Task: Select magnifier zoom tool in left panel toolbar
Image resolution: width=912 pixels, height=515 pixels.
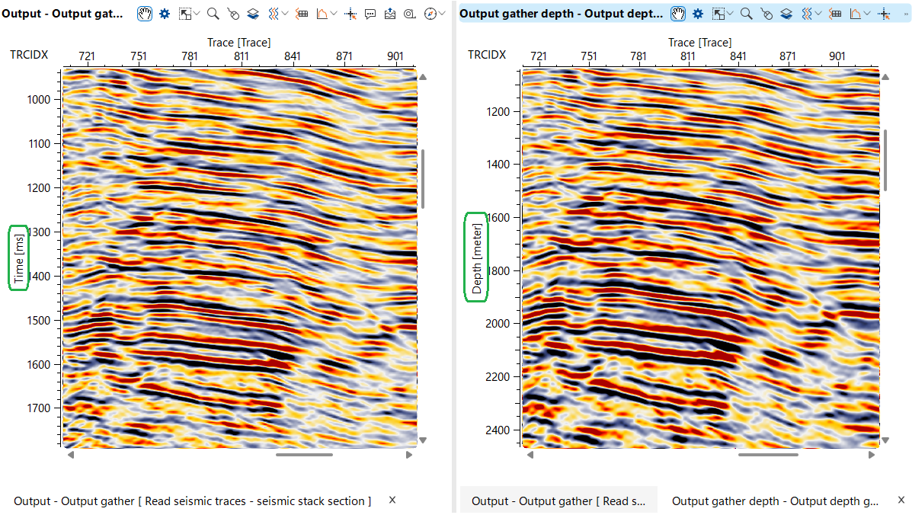Action: (213, 14)
